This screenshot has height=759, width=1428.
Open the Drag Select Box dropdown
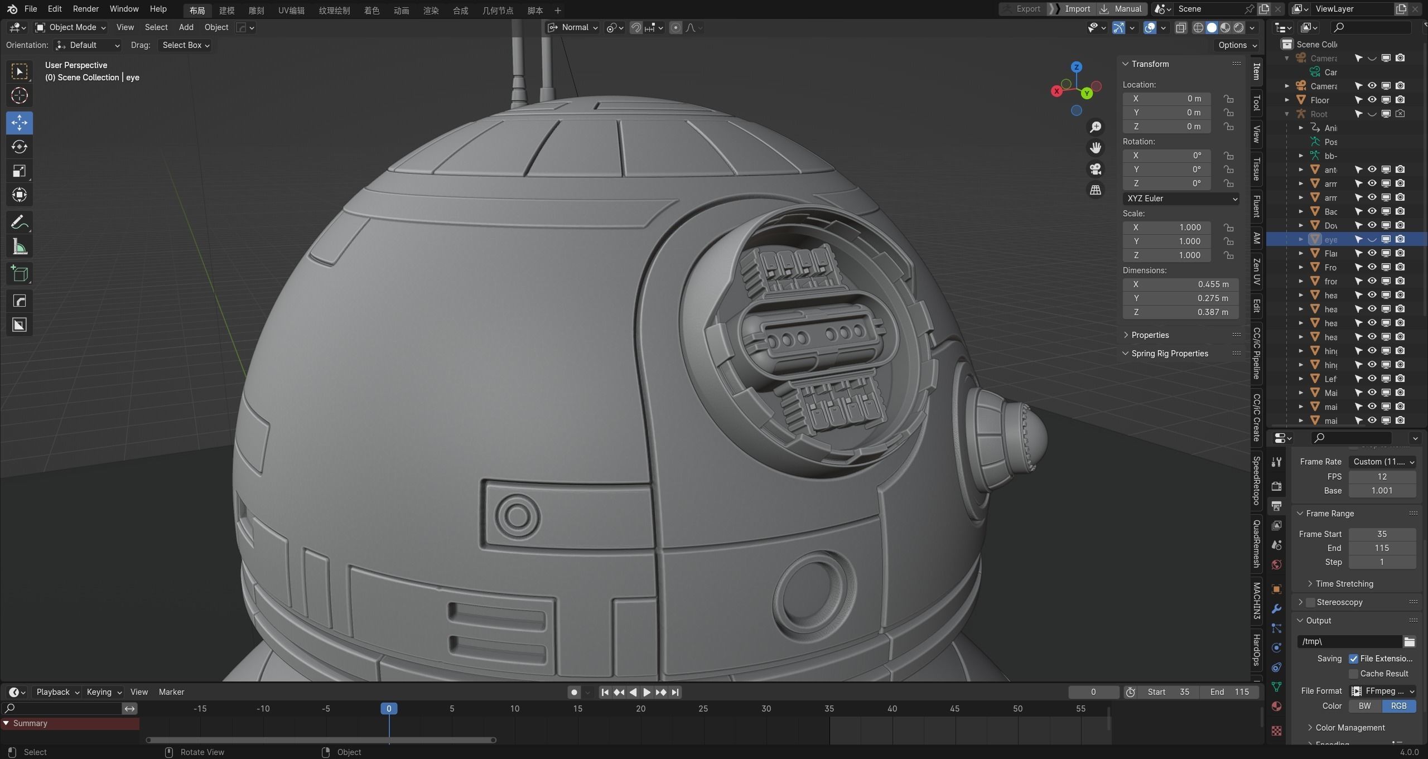[x=185, y=45]
